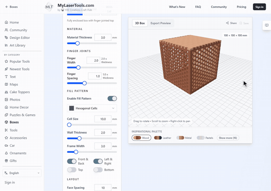Screen dimensions: 271x191
Task: Click the MLT logo icon
Action: (49, 7)
